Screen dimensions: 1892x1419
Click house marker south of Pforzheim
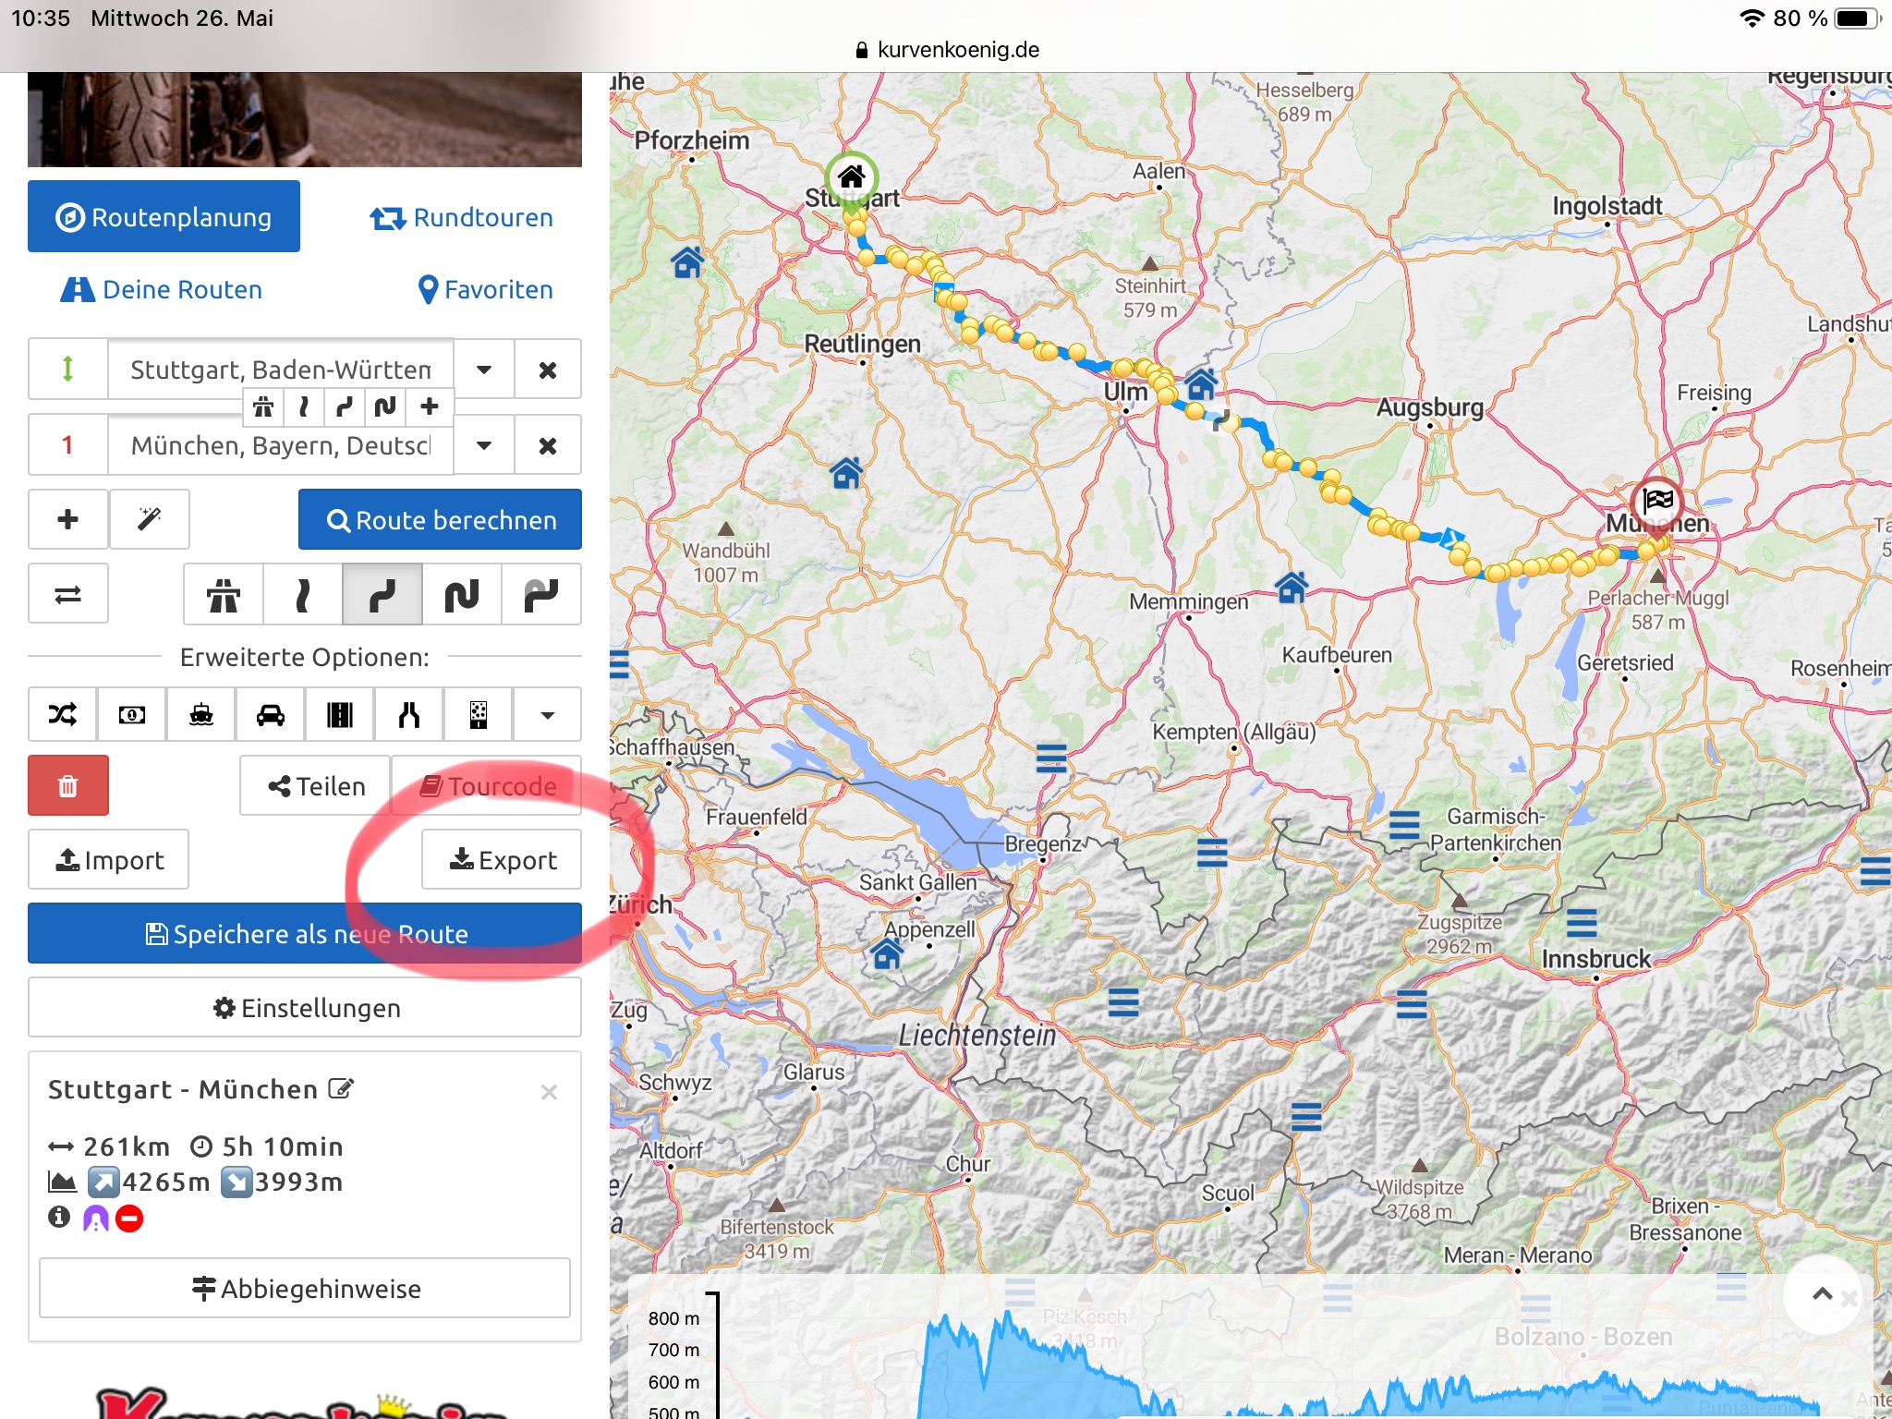(x=687, y=262)
